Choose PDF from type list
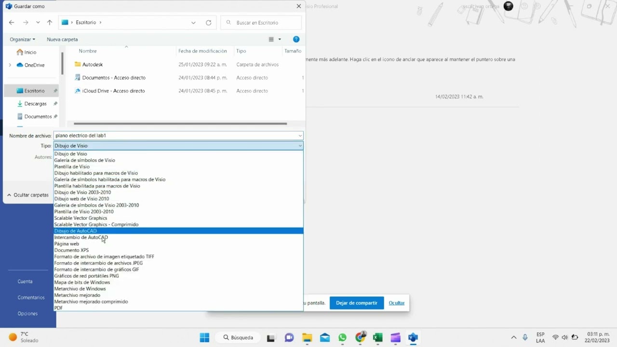The width and height of the screenshot is (617, 347). pyautogui.click(x=178, y=308)
